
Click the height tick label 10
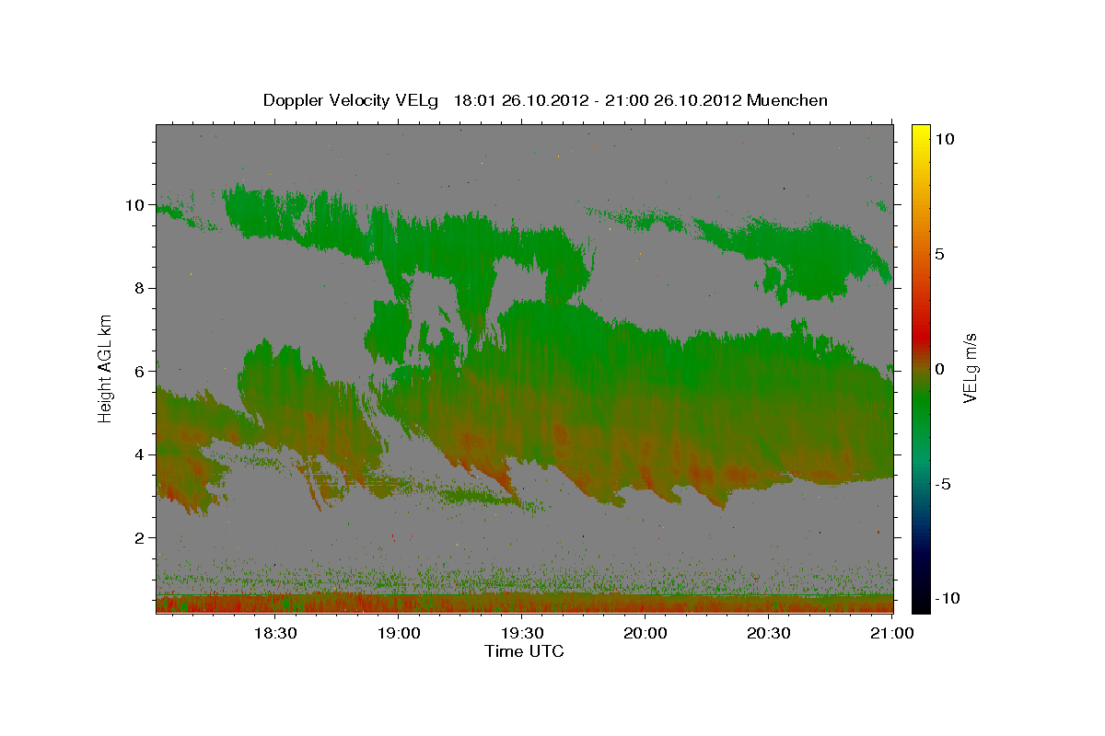click(x=134, y=204)
